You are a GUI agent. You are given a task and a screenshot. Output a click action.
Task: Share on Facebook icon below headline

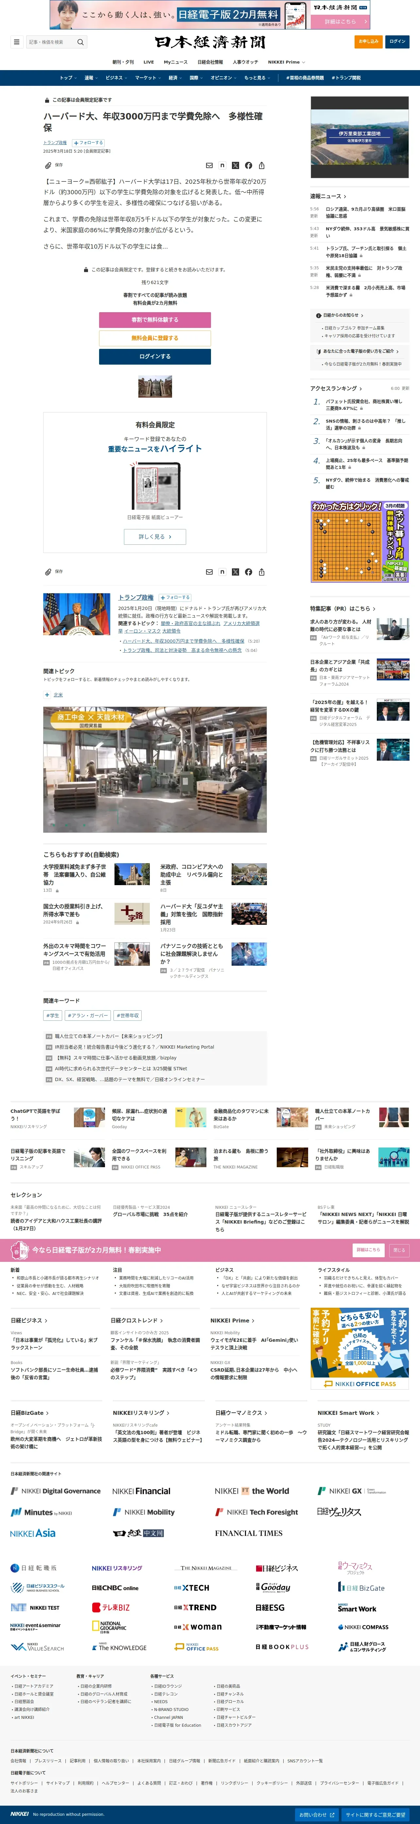tap(248, 165)
